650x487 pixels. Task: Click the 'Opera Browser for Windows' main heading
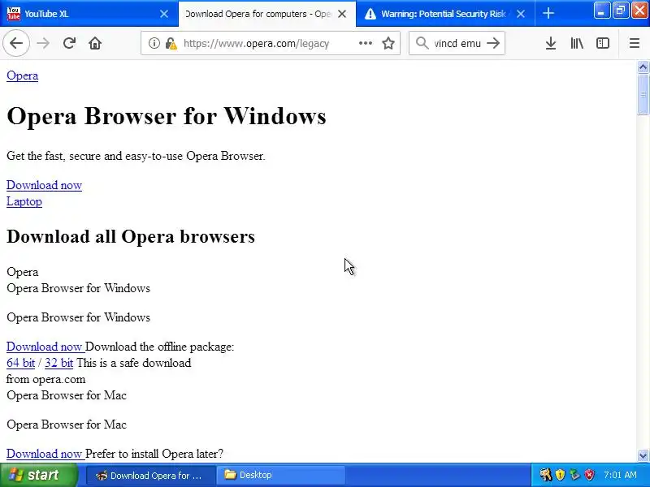(167, 116)
